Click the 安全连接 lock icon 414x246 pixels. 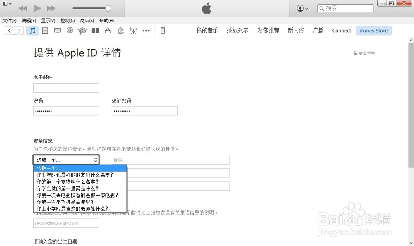tap(355, 53)
